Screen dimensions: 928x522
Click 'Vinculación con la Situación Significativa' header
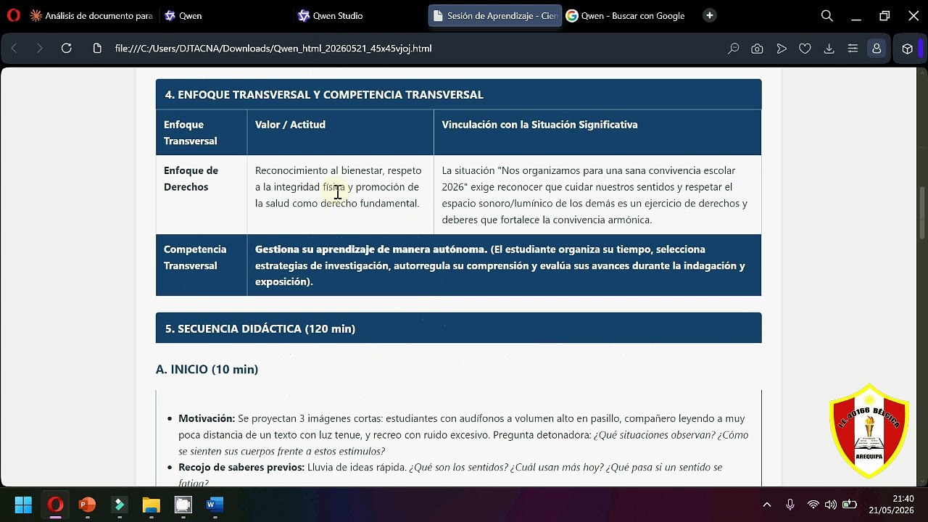[x=540, y=125]
